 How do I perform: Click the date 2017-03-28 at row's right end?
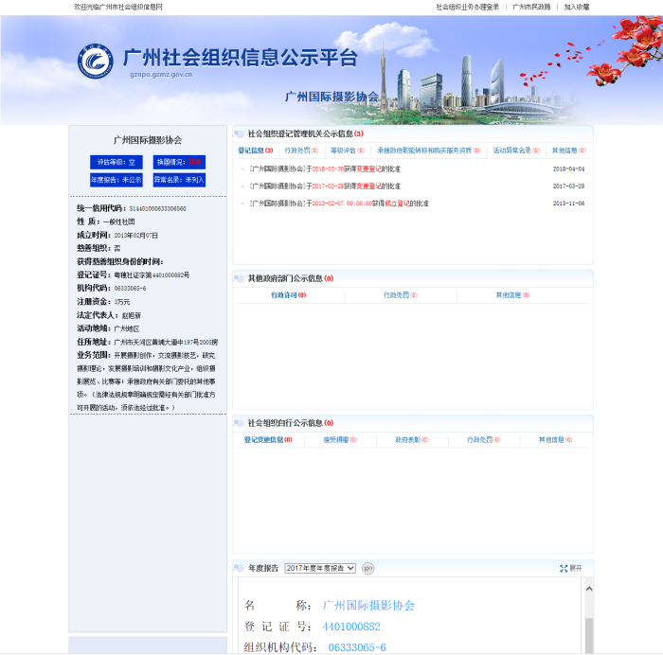(x=568, y=186)
